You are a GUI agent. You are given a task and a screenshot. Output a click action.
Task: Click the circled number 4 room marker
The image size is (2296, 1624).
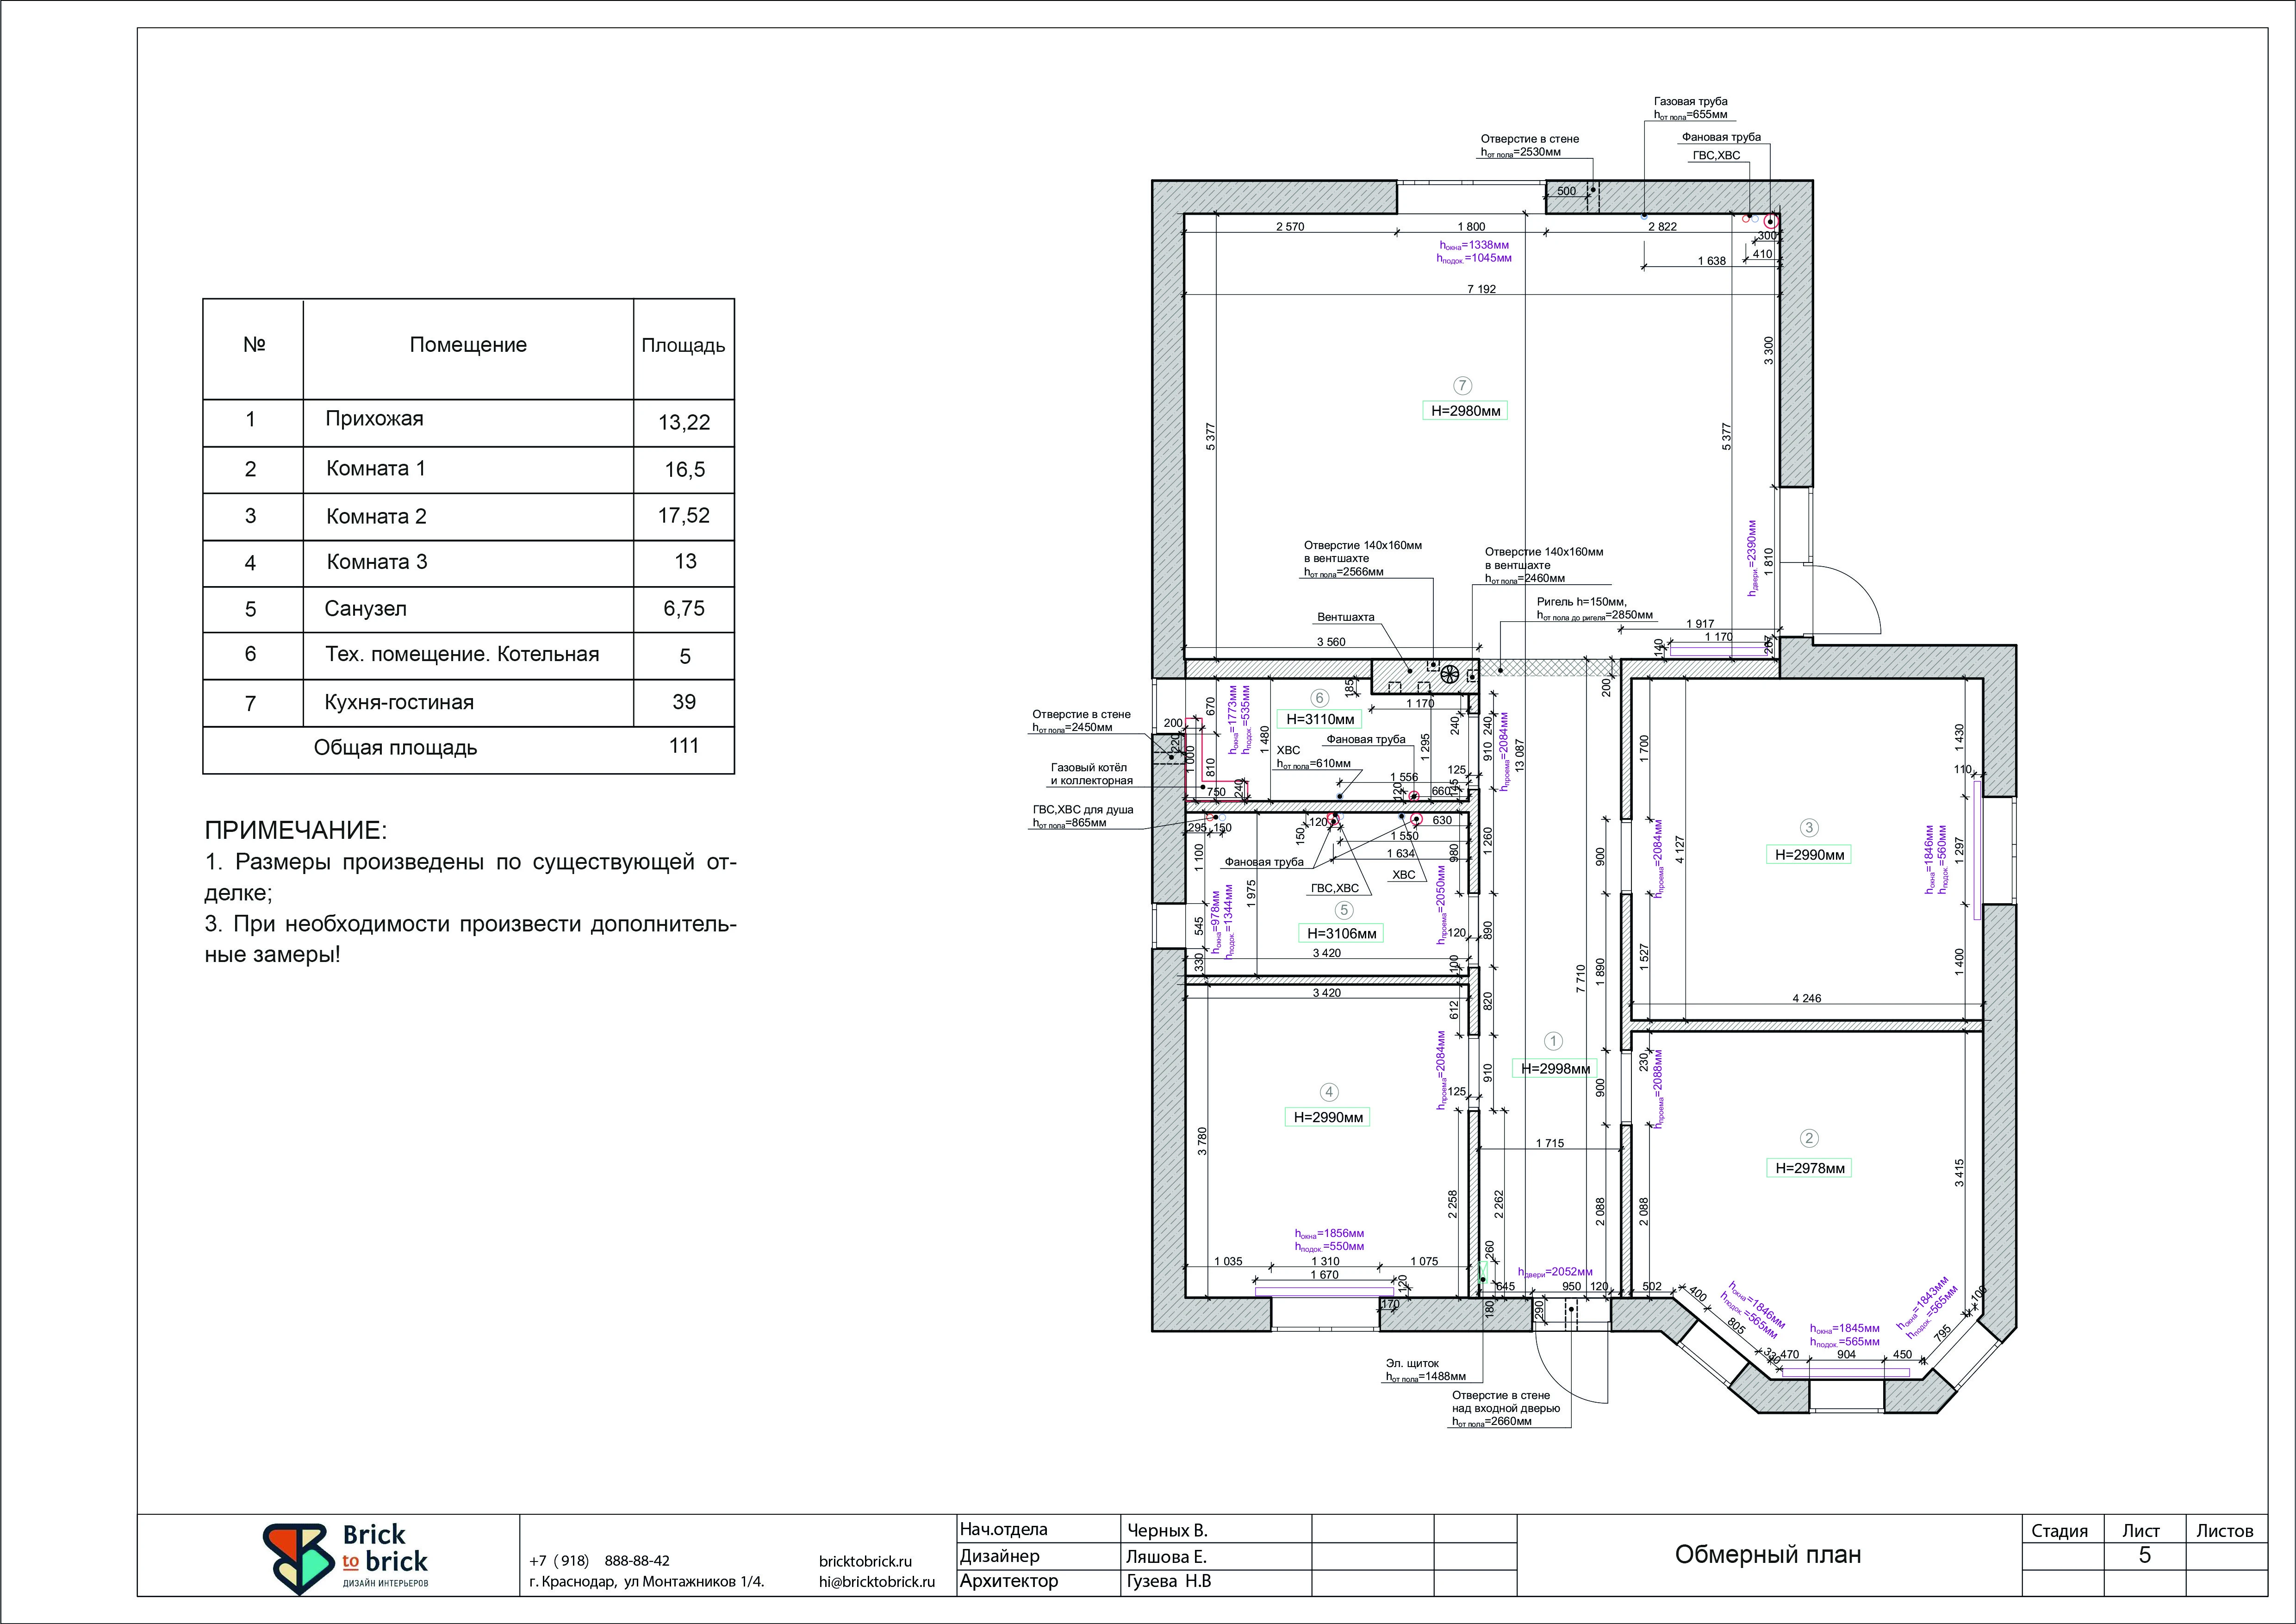1329,1092
